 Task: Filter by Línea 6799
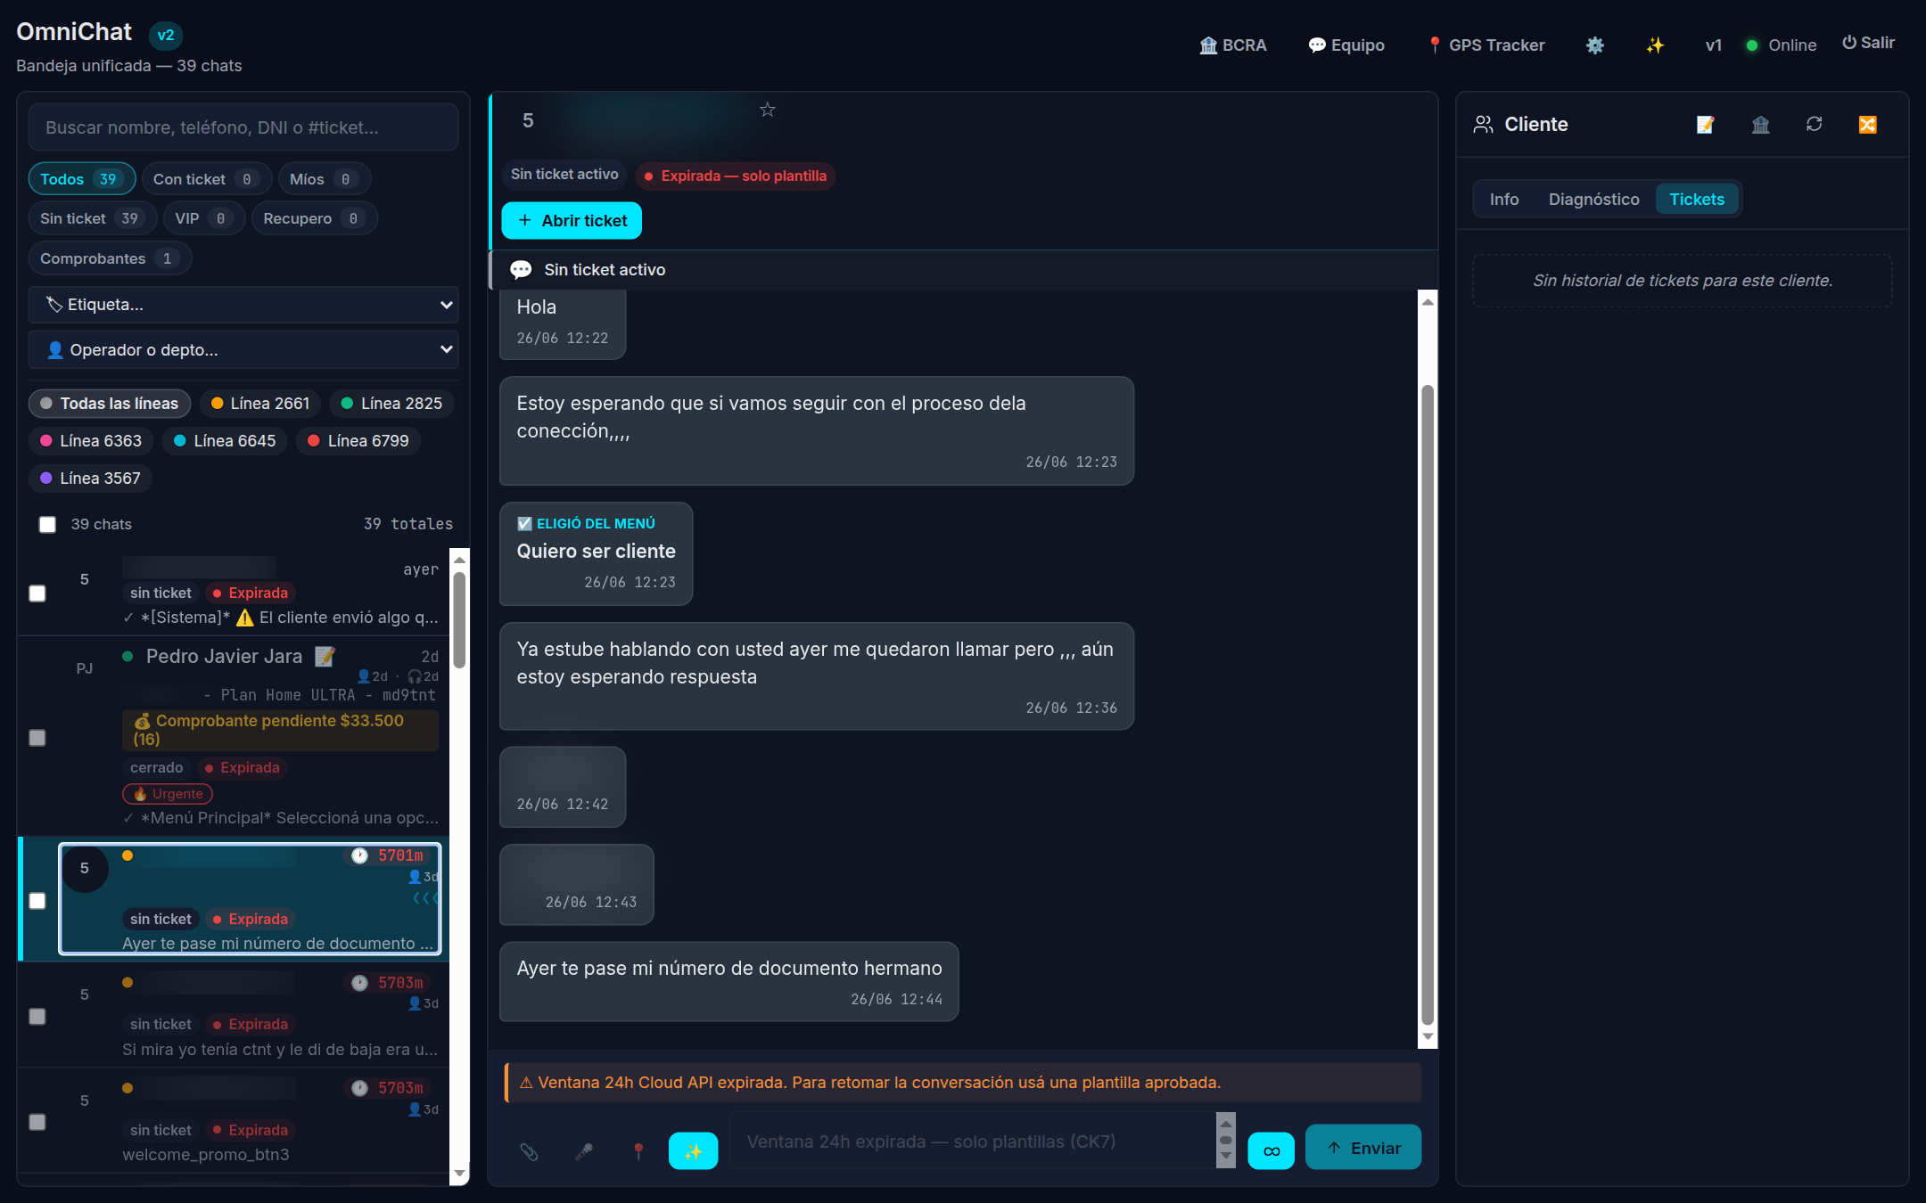point(358,441)
